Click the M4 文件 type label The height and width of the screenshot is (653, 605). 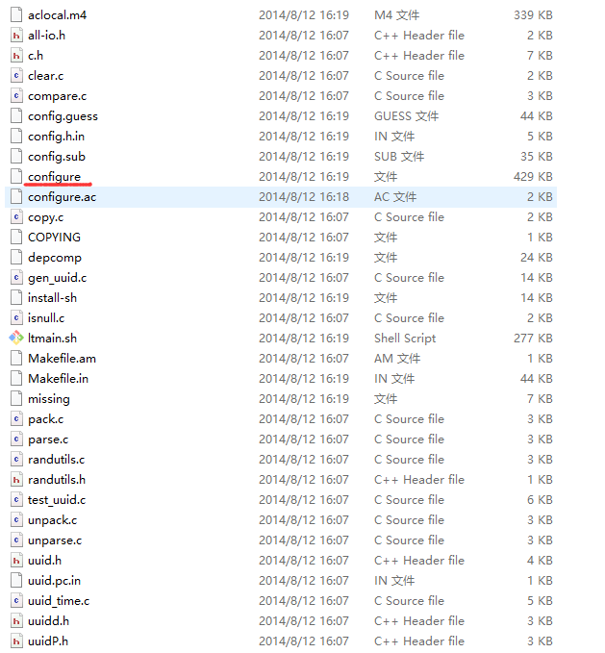397,15
